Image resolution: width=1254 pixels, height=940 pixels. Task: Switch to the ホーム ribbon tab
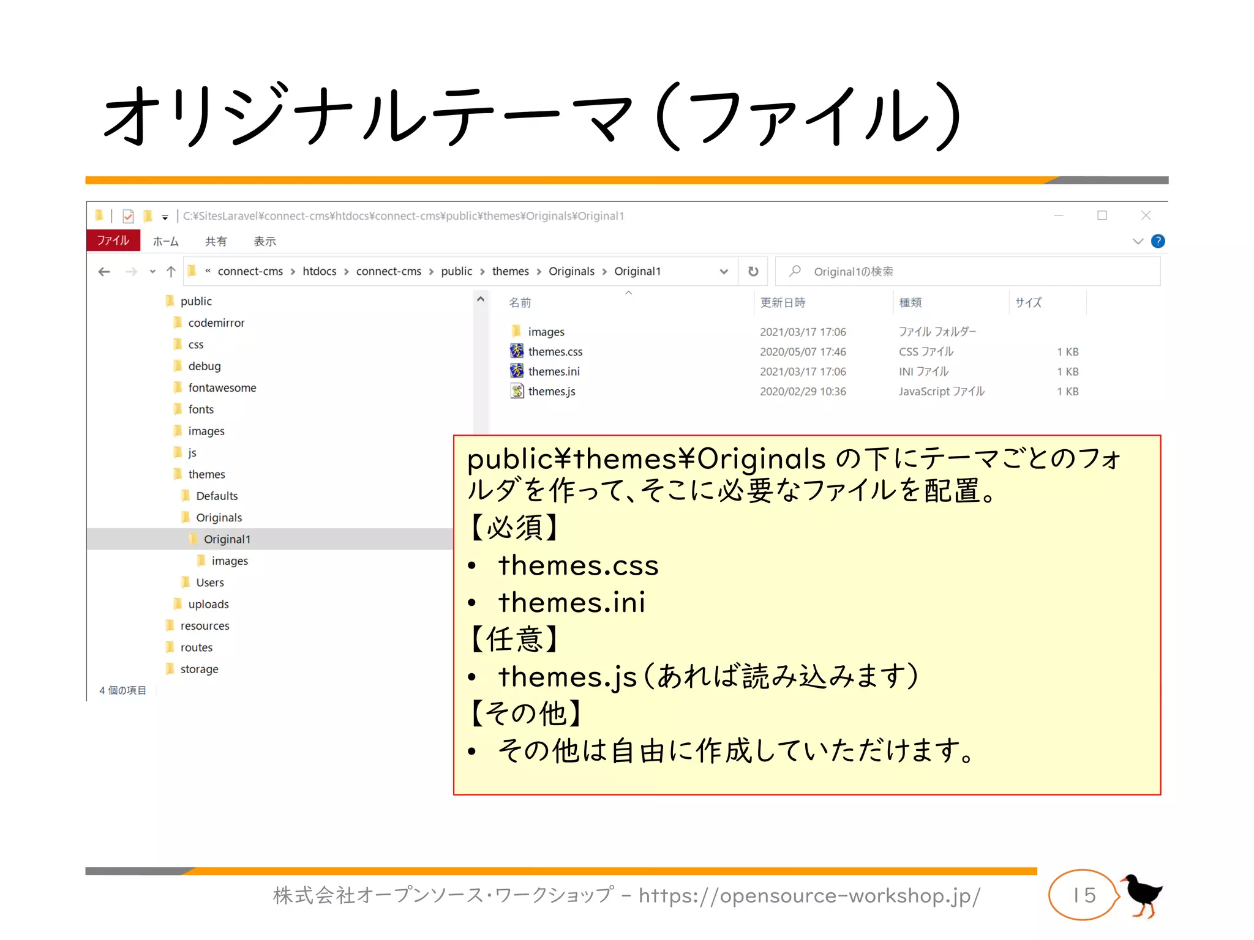coord(166,241)
